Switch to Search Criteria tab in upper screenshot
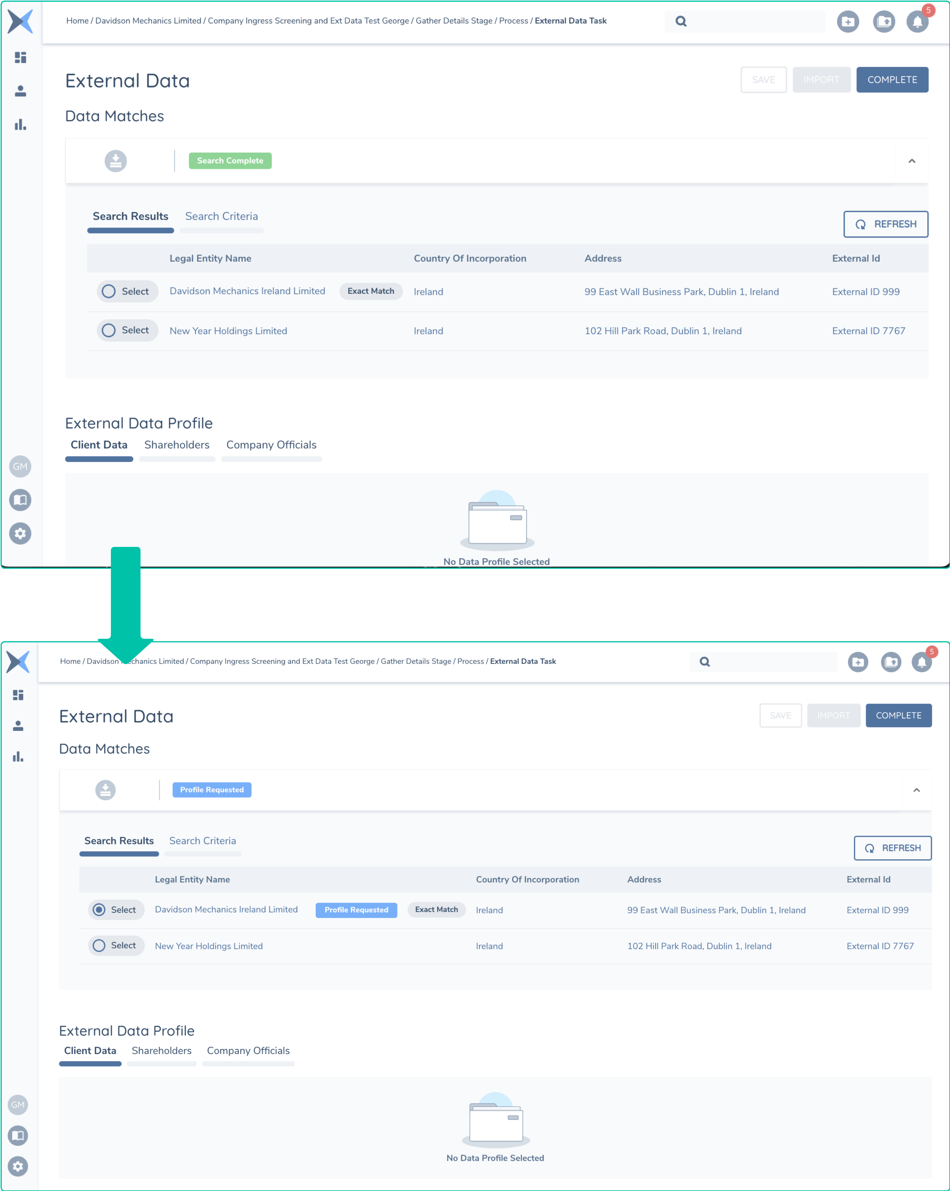This screenshot has height=1191, width=950. click(x=221, y=217)
